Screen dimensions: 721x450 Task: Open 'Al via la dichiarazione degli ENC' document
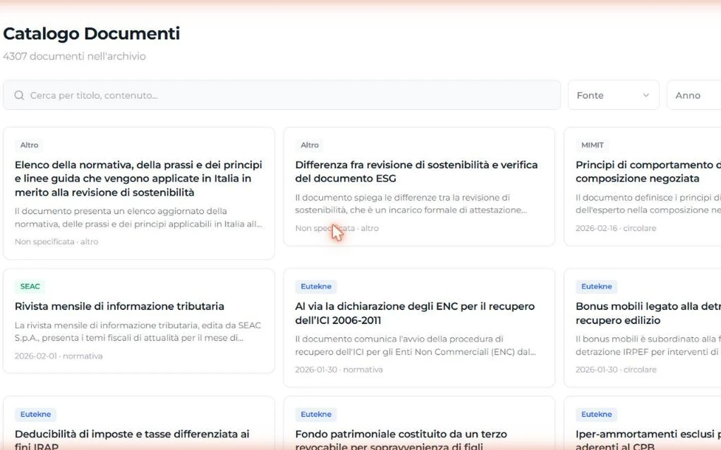[419, 328]
